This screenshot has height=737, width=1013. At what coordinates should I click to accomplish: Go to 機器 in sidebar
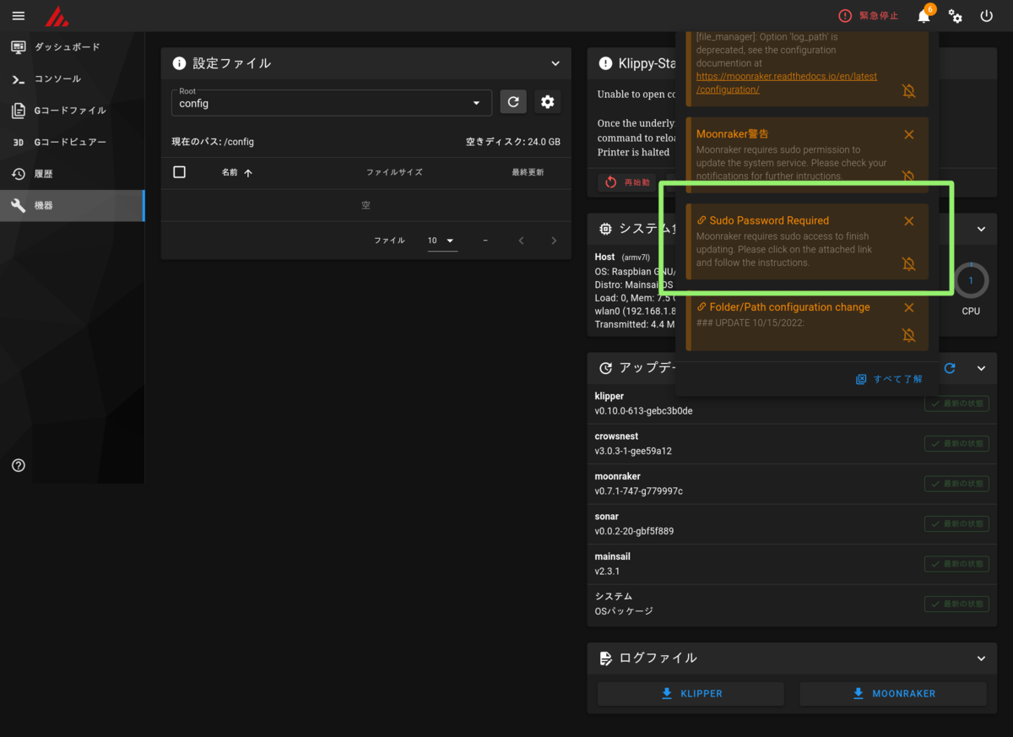tap(72, 205)
